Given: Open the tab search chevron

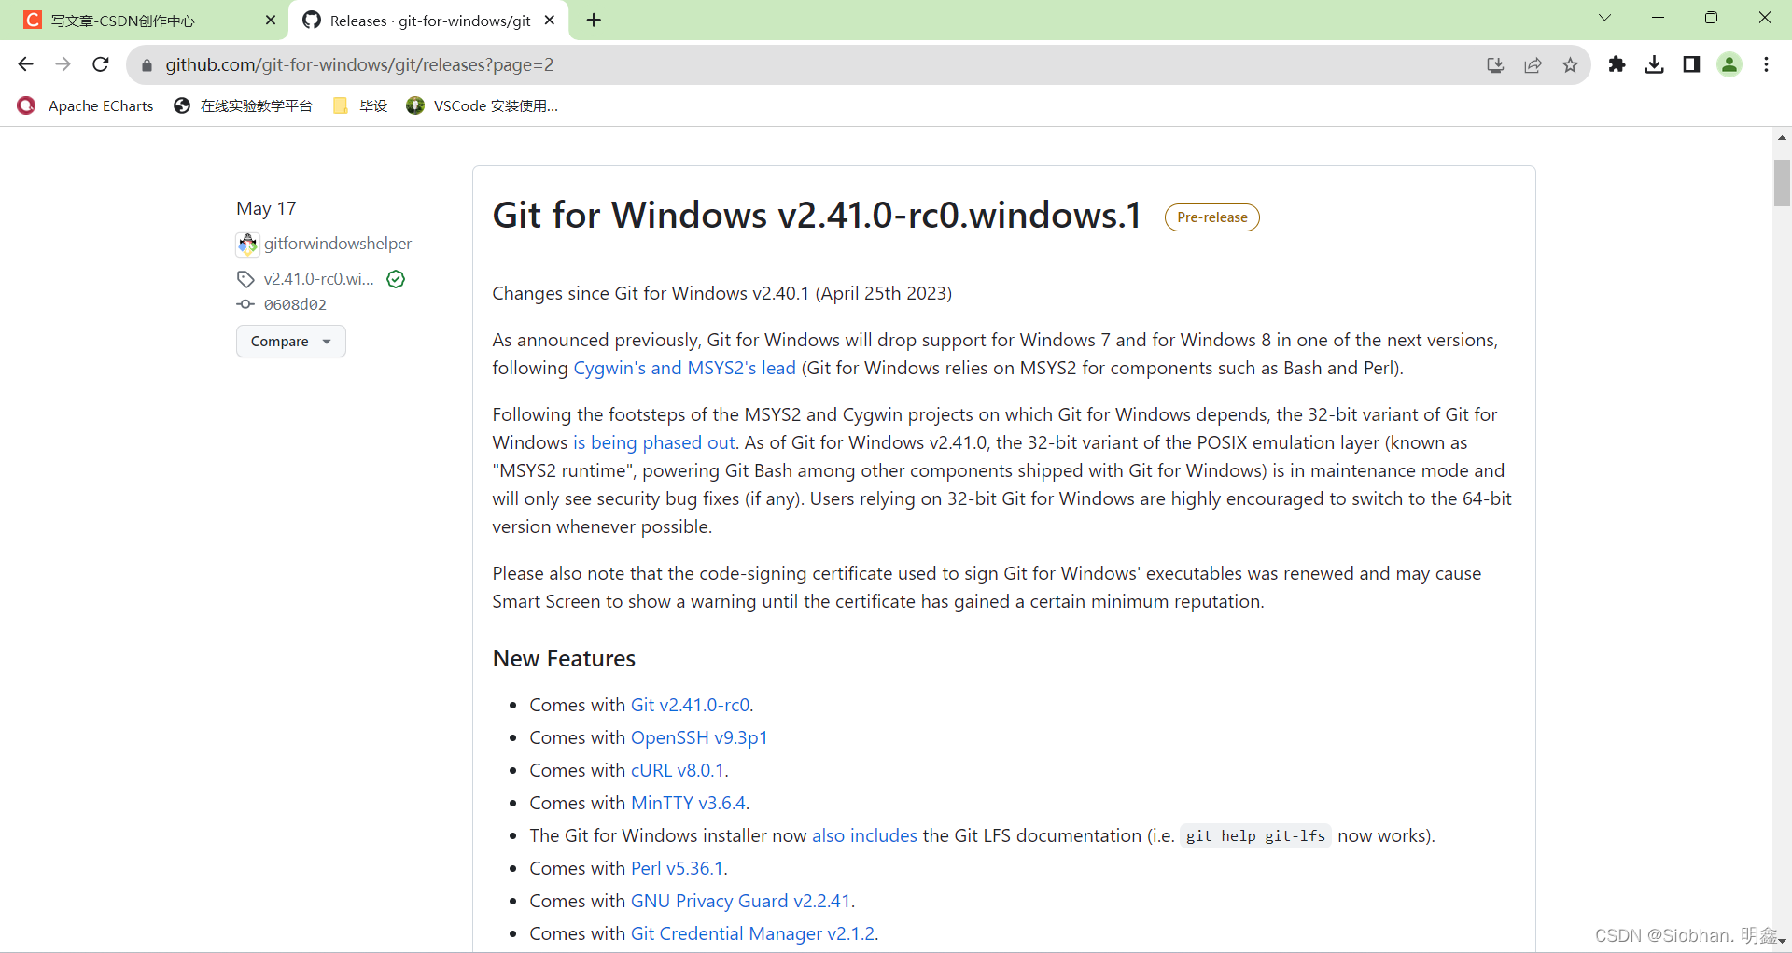Looking at the screenshot, I should (1604, 18).
